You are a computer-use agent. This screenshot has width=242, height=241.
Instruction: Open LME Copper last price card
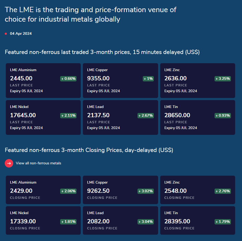[120, 81]
